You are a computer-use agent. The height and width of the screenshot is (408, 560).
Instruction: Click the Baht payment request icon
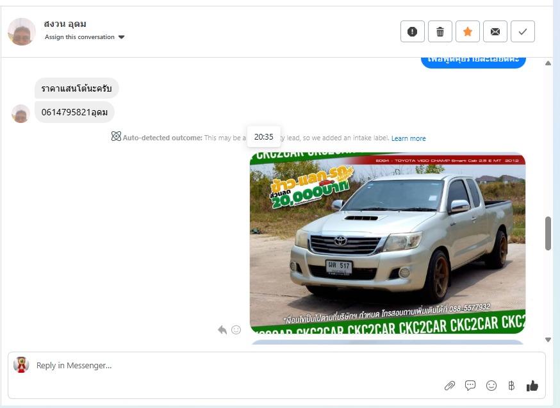click(x=511, y=386)
